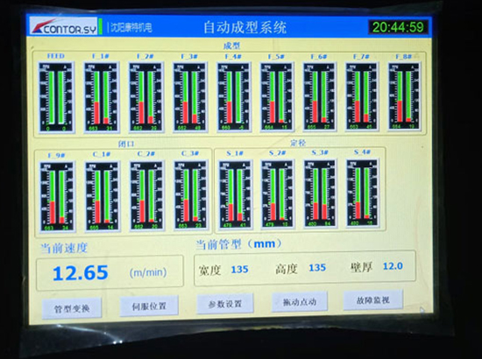Select the 振动点动 button

coord(300,301)
